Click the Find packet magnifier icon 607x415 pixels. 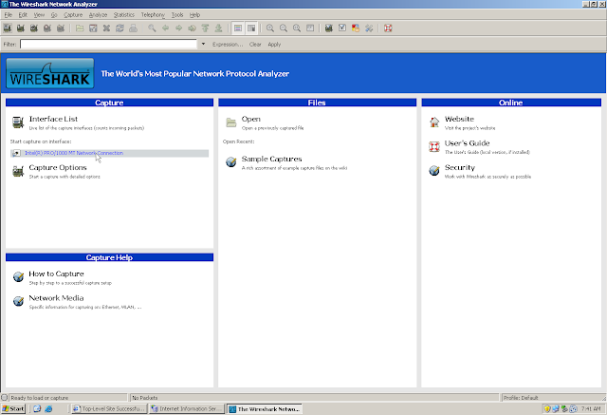point(152,28)
